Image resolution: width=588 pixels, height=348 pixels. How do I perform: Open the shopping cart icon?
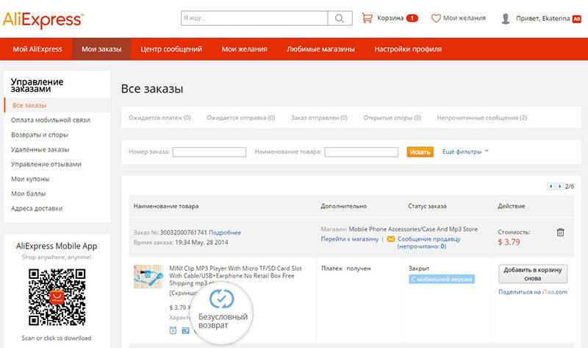pyautogui.click(x=367, y=18)
